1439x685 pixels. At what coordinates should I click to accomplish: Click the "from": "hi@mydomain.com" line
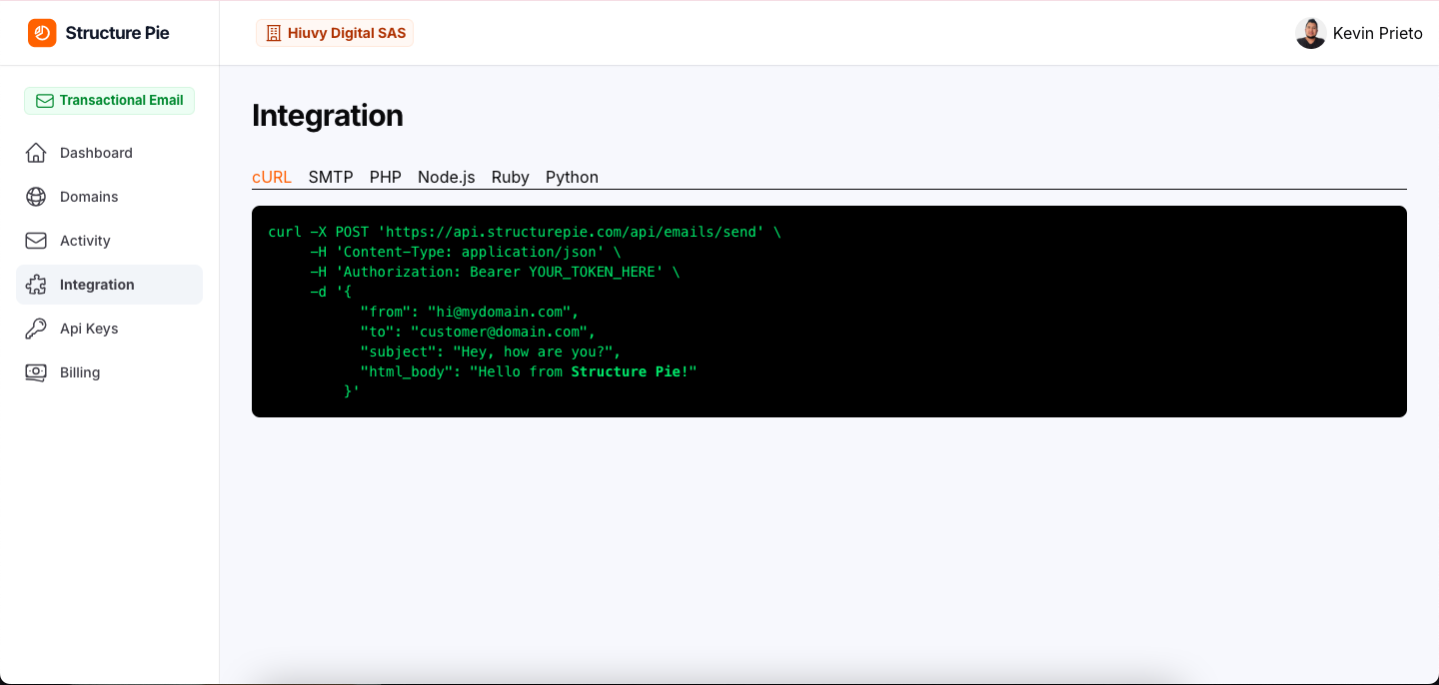[470, 312]
